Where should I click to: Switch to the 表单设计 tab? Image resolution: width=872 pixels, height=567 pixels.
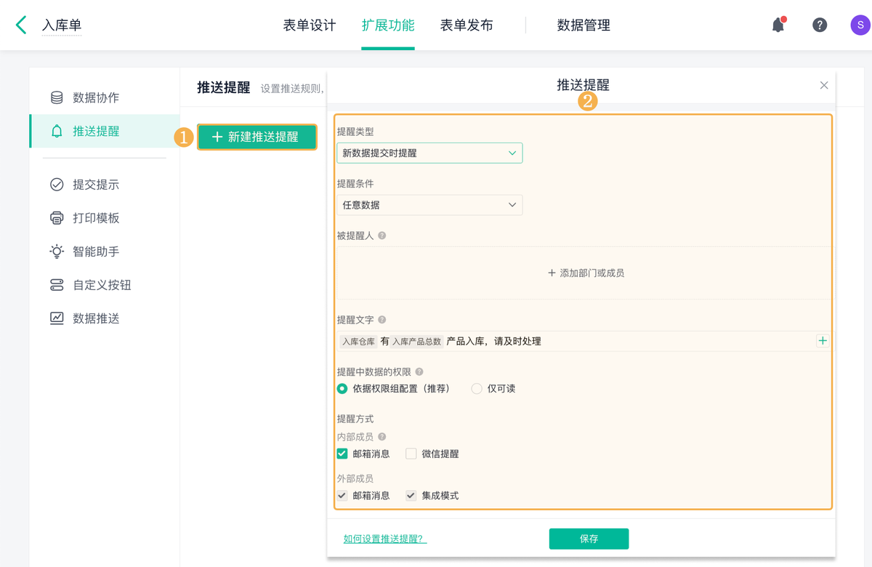(310, 25)
